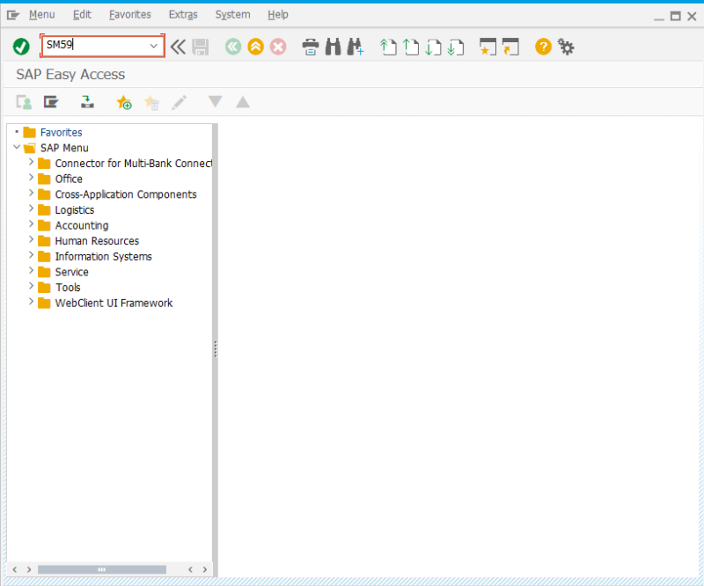704x586 pixels.
Task: Collapse the SAP Menu tree
Action: point(16,148)
